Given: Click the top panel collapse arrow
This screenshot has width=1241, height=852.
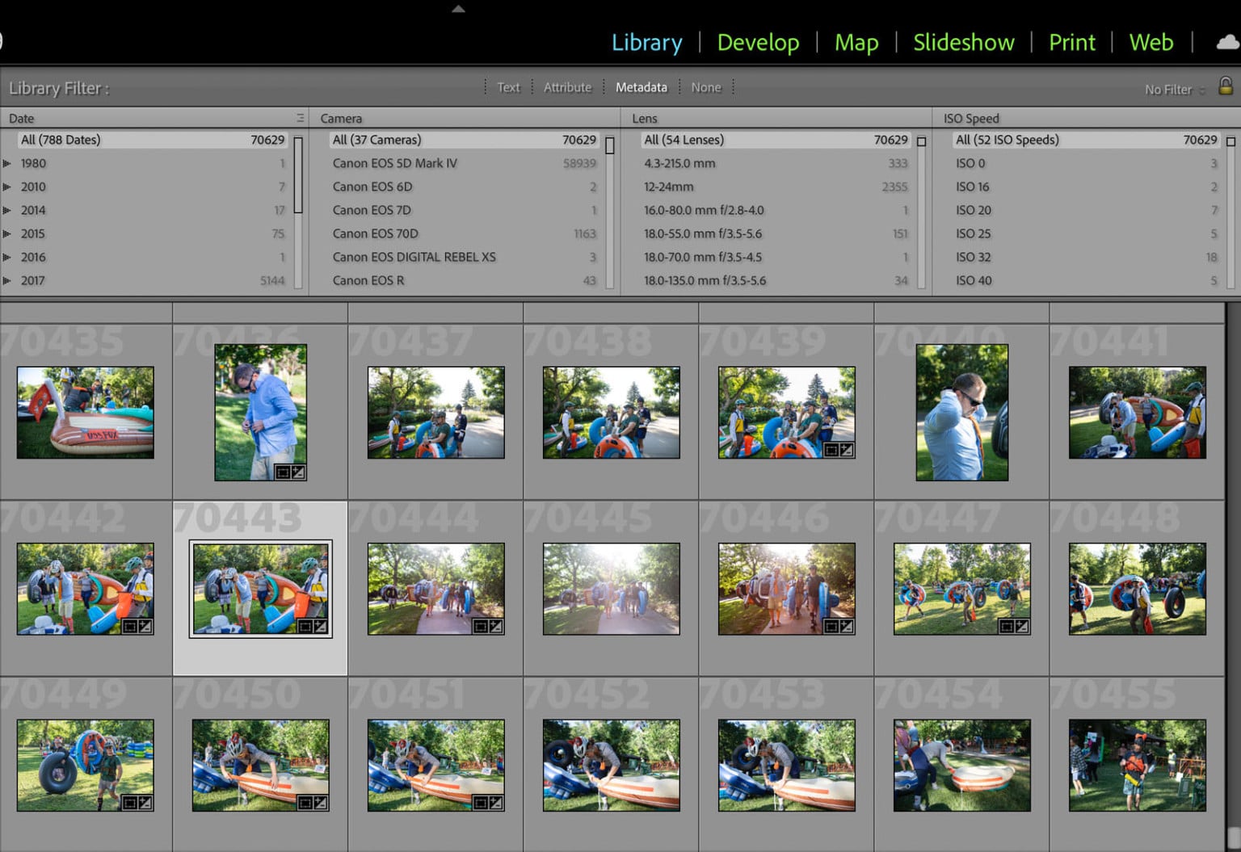Looking at the screenshot, I should [458, 9].
